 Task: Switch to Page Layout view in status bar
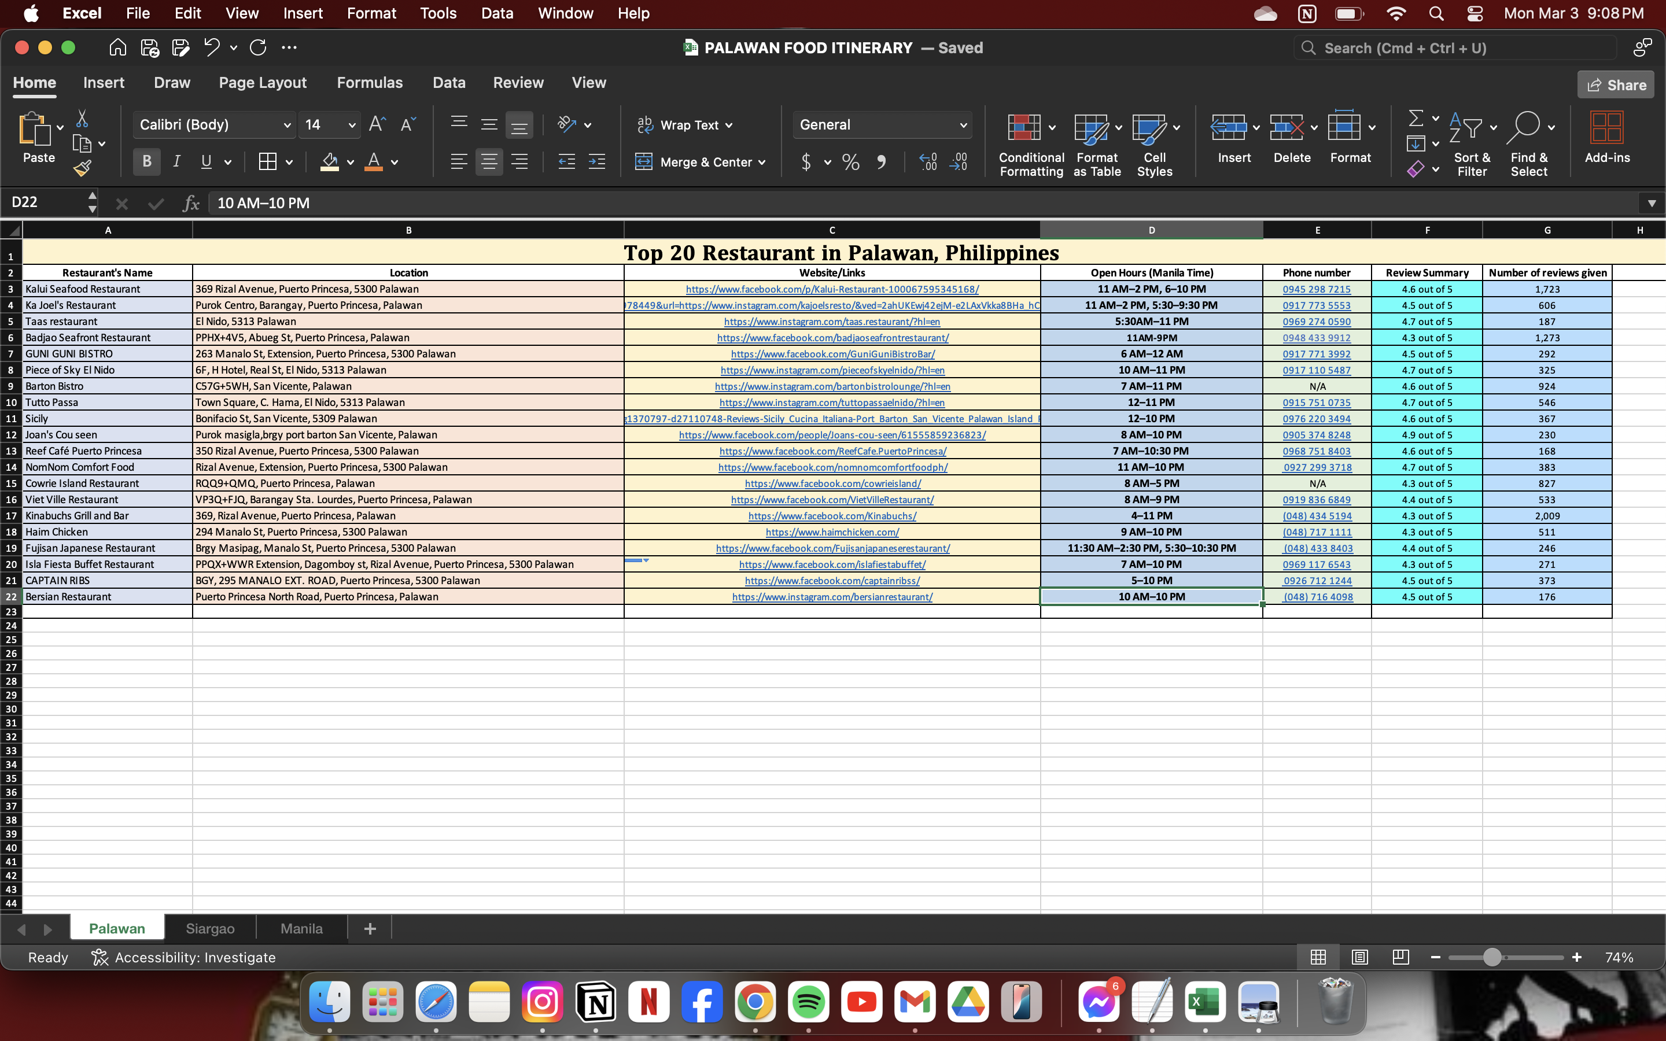click(x=1359, y=957)
